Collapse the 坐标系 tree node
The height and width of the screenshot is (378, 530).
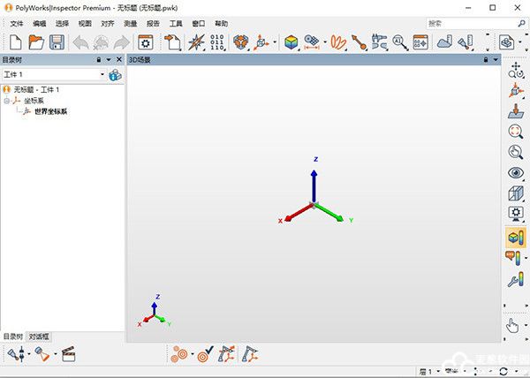tap(7, 101)
